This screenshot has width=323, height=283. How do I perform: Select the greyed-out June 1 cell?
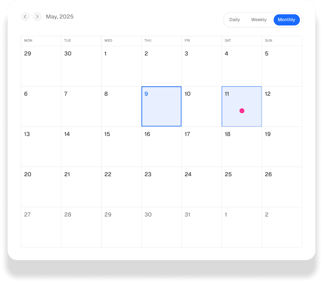click(242, 227)
